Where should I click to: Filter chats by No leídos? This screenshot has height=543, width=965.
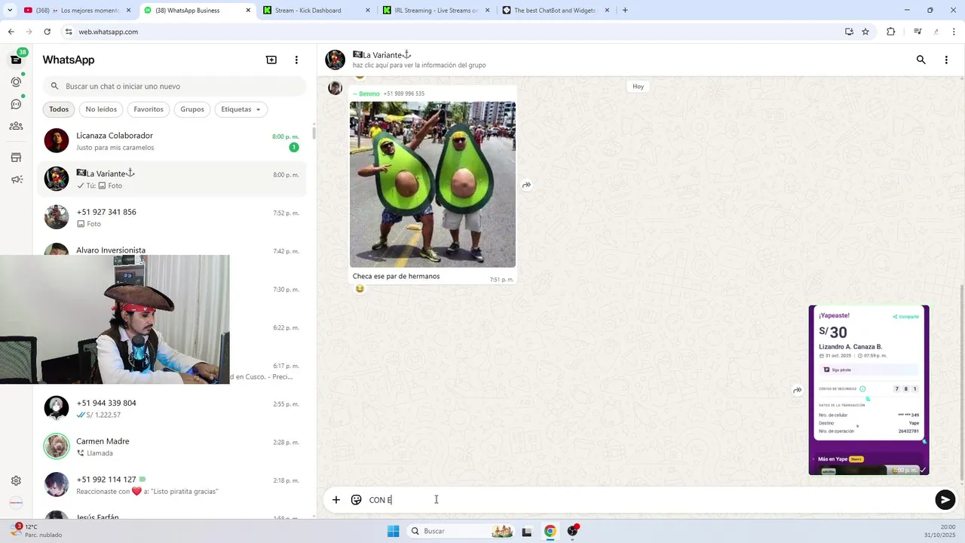pyautogui.click(x=101, y=109)
